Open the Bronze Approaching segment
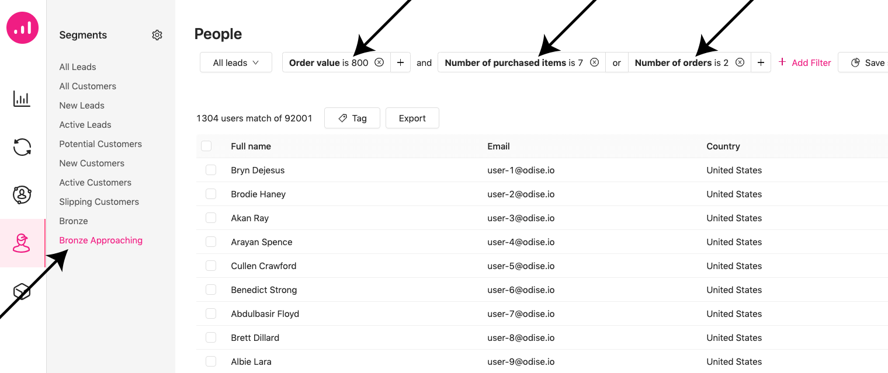888x373 pixels. coord(100,240)
